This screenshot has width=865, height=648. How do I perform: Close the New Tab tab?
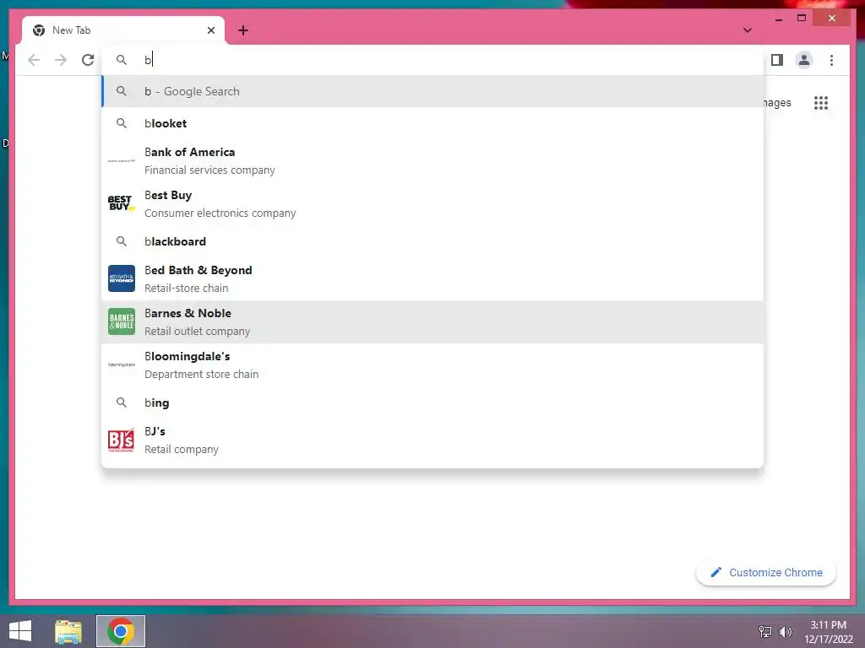click(210, 30)
